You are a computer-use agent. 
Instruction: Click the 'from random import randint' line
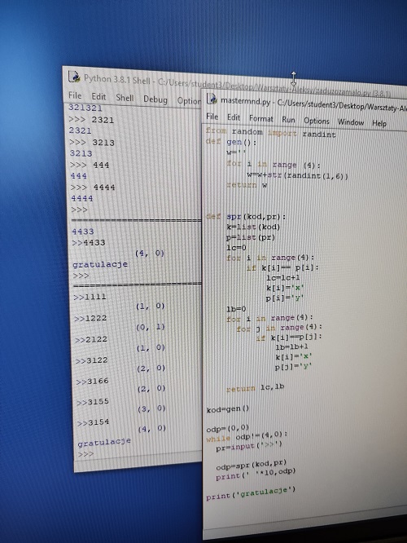pyautogui.click(x=271, y=133)
